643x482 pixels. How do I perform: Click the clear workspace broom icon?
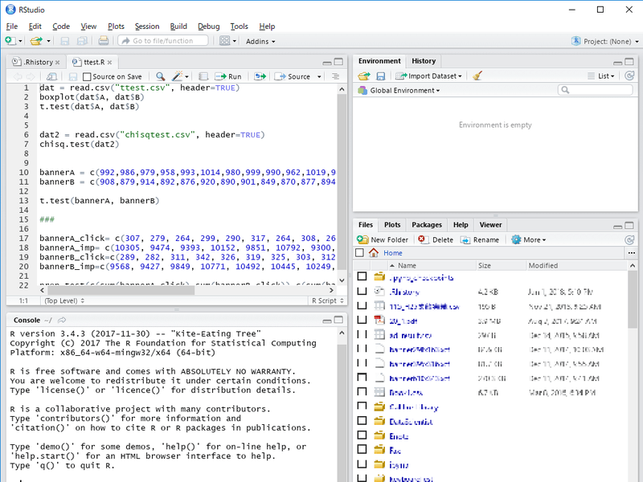477,76
